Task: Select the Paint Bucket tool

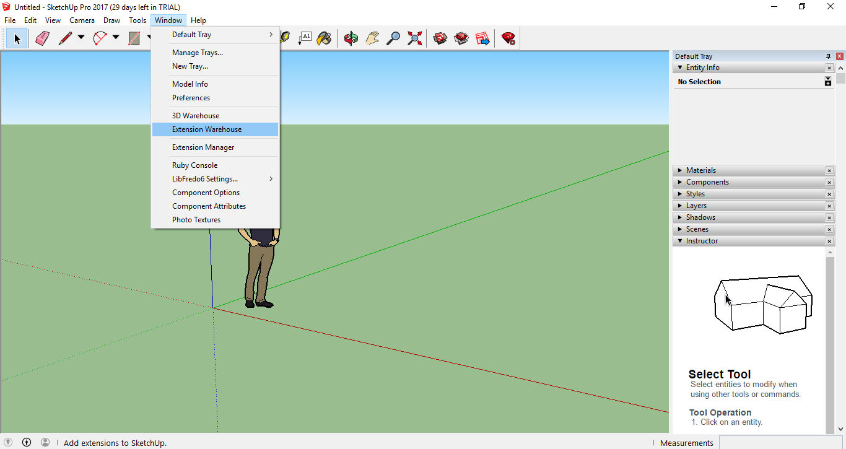Action: [324, 38]
